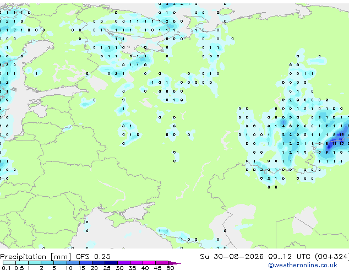Click the legend swatch between 10 and 15
This screenshot has width=349, height=270.
(73, 263)
